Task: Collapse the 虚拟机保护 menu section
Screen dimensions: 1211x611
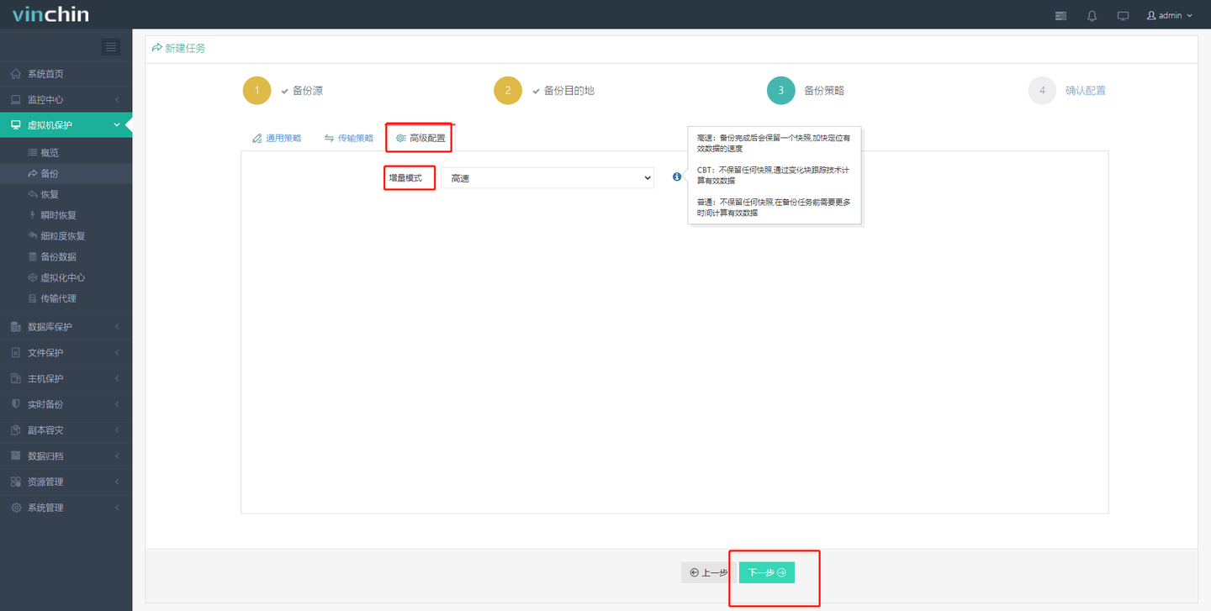Action: [x=117, y=125]
